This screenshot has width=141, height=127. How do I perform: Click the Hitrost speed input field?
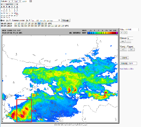click(x=130, y=38)
